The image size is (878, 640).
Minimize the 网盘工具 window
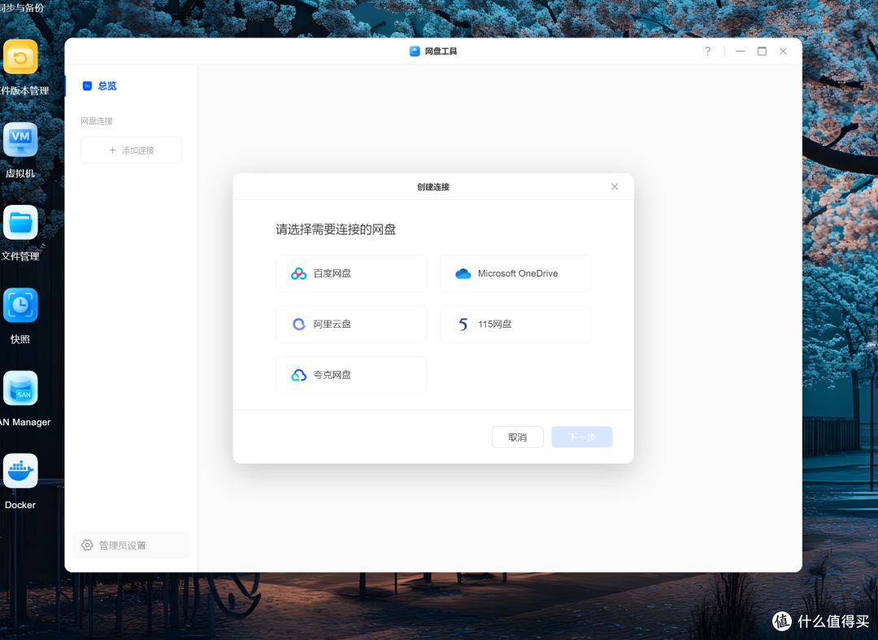[x=741, y=51]
